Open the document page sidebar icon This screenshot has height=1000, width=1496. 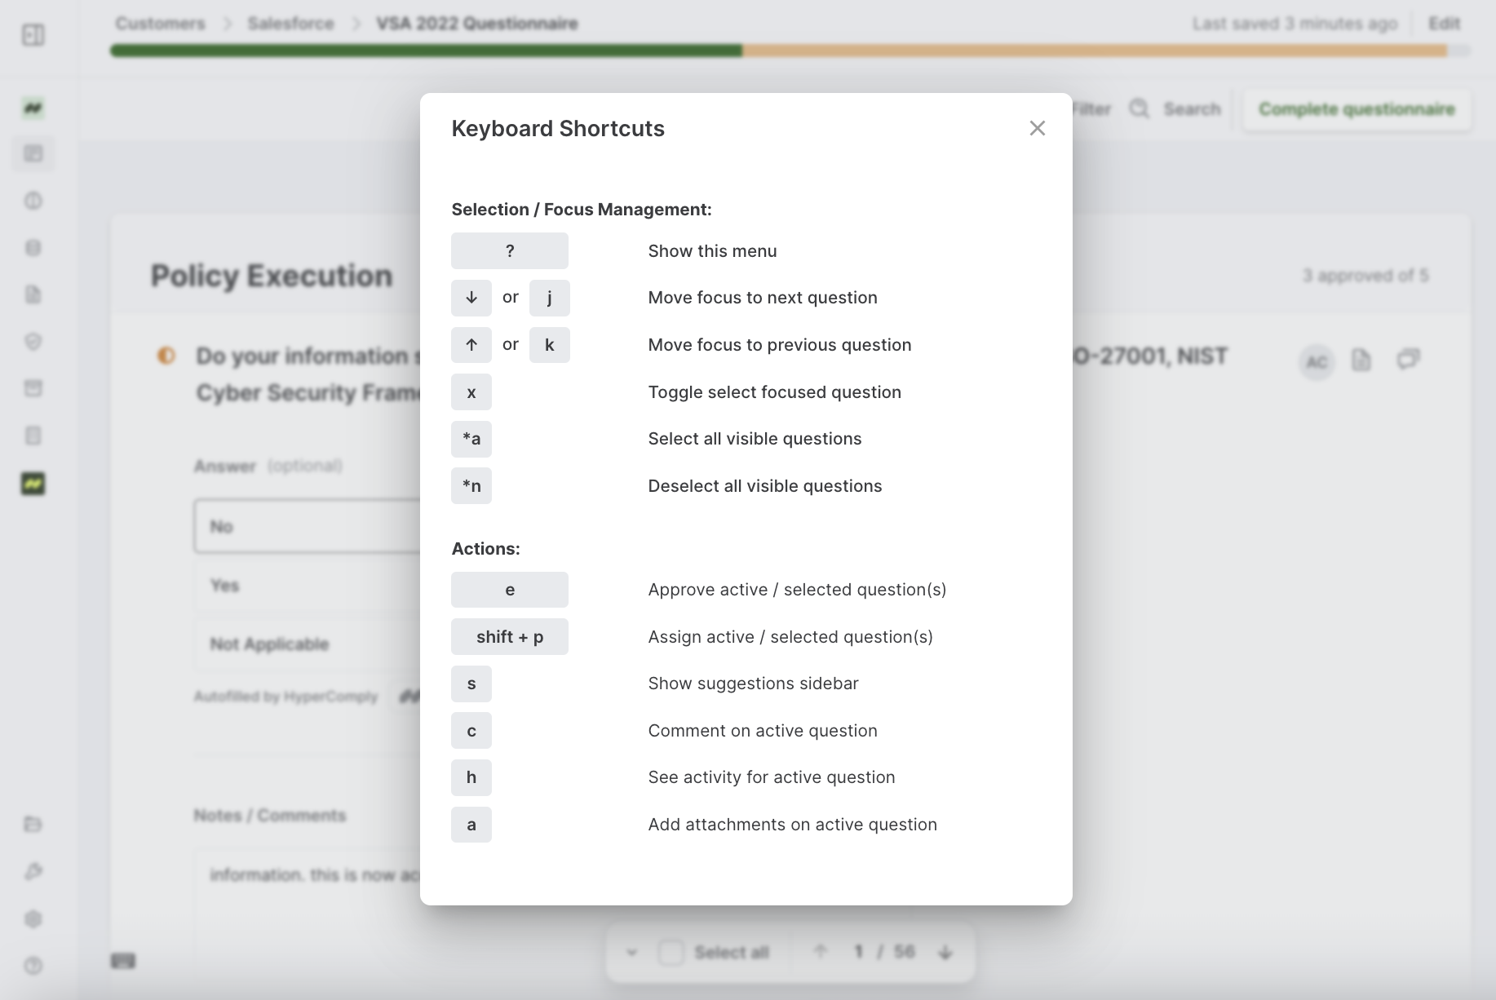click(x=33, y=294)
